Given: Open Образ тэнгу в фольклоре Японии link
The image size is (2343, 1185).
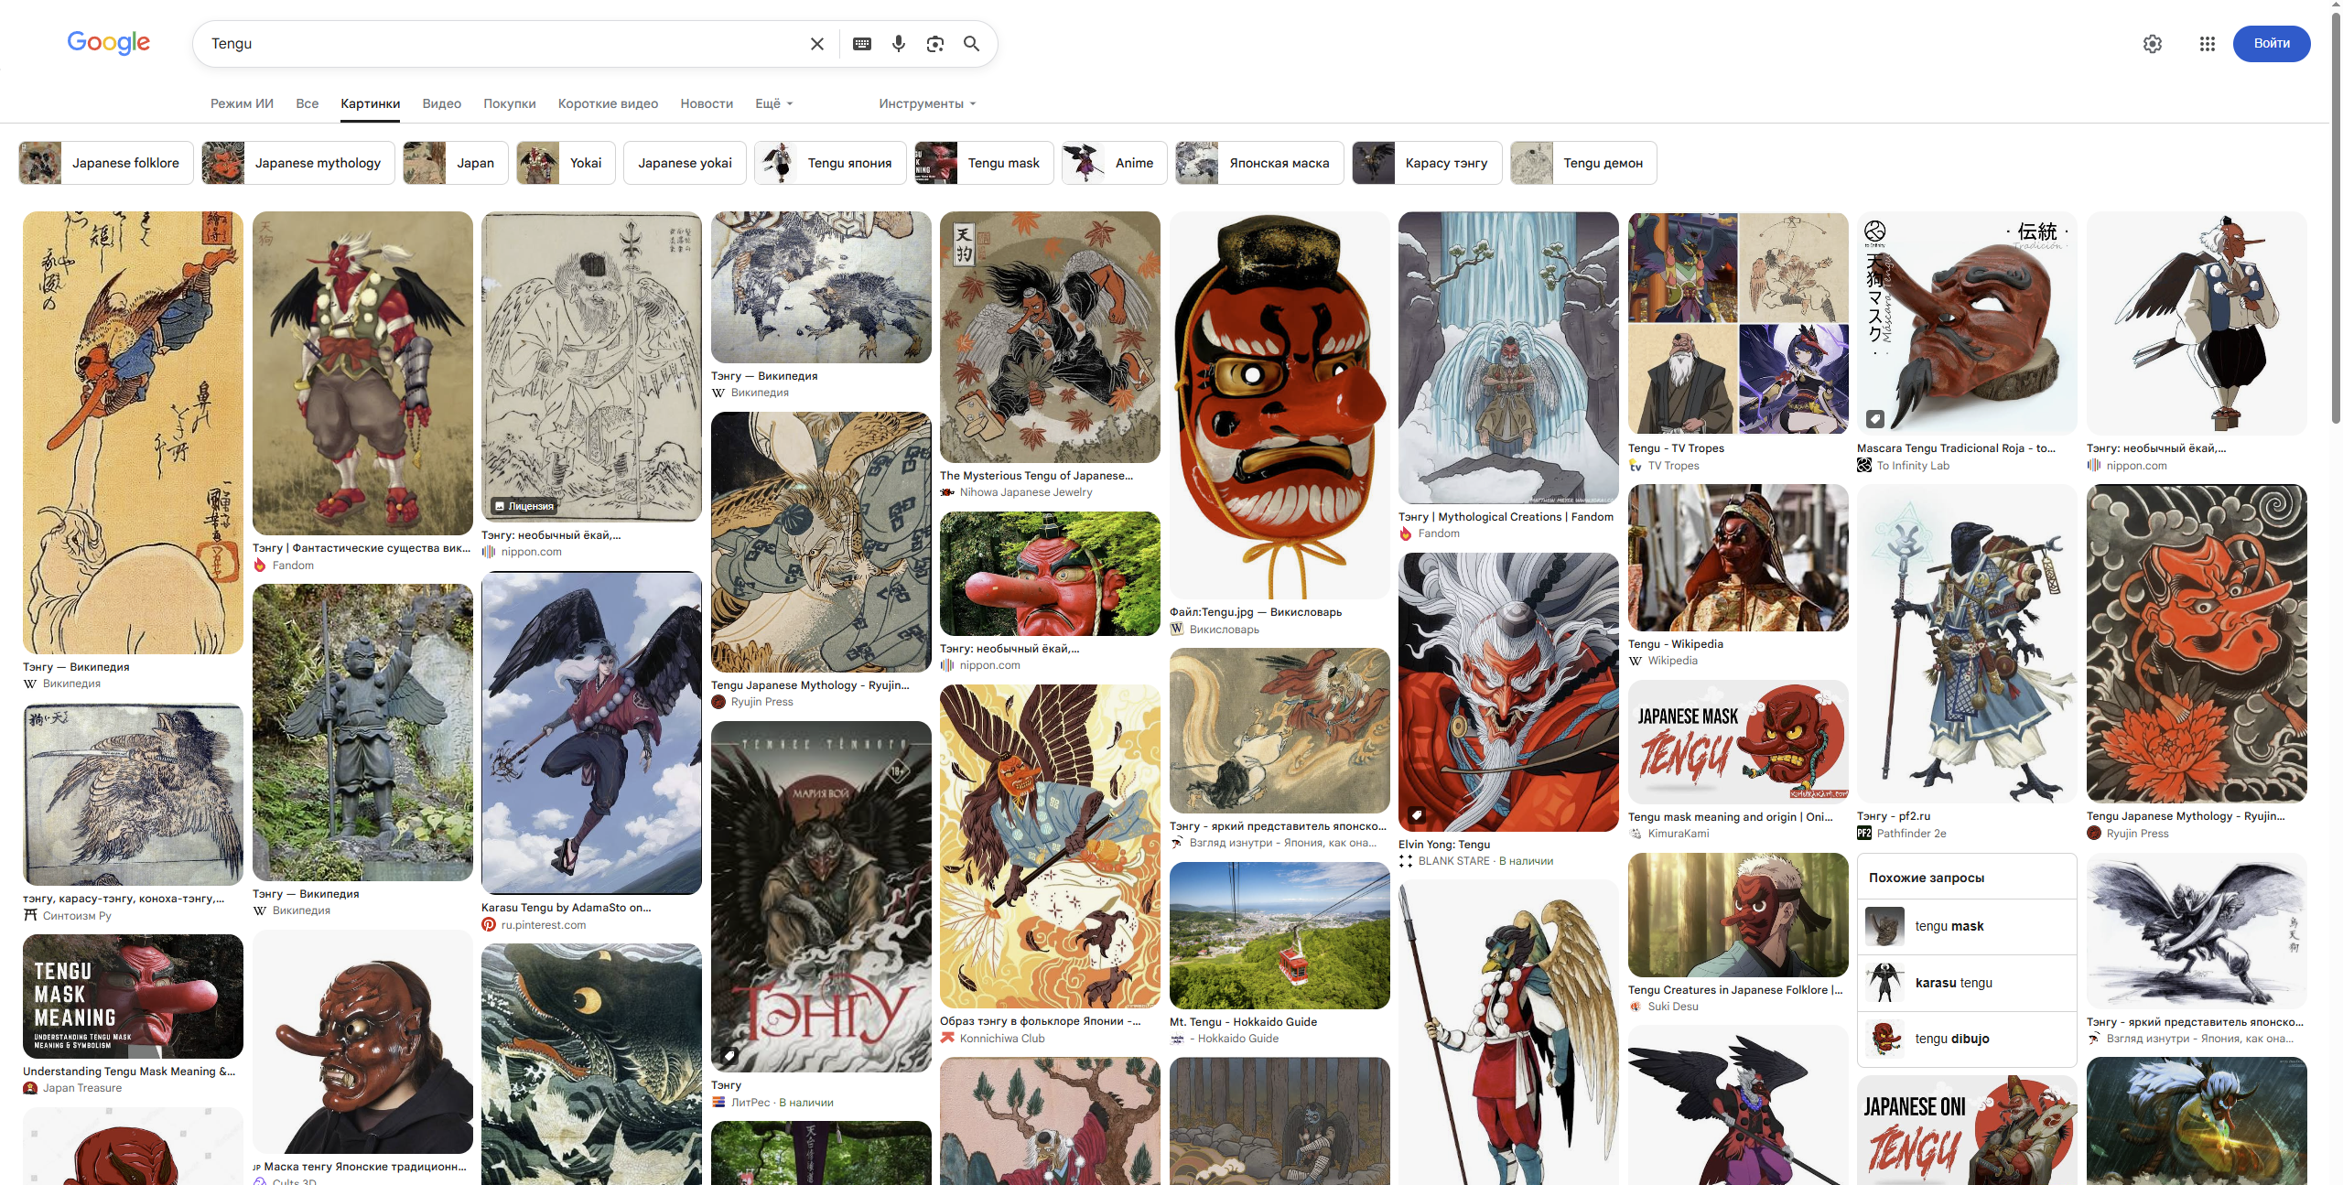Looking at the screenshot, I should click(x=1041, y=1021).
